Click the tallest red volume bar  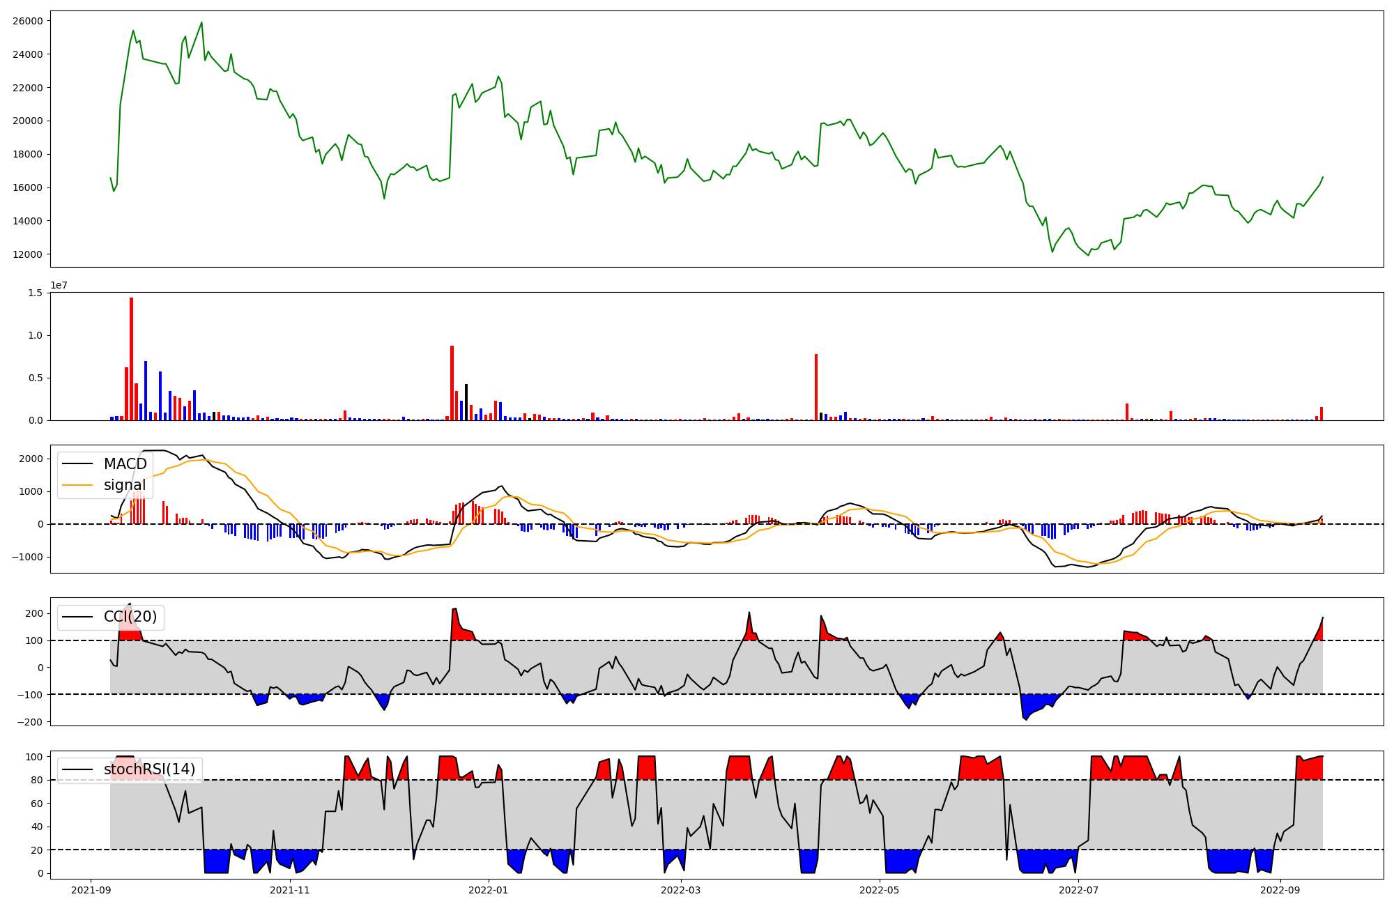(131, 359)
